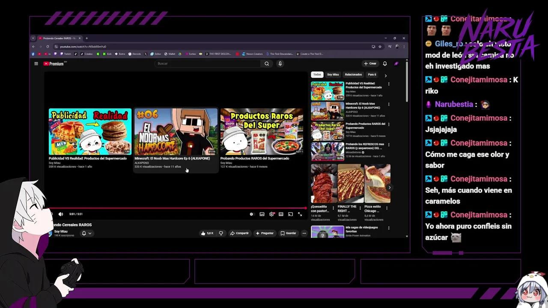Open options for sidebar REFRESCOS mas RAROS video
The height and width of the screenshot is (308, 548).
click(x=389, y=145)
